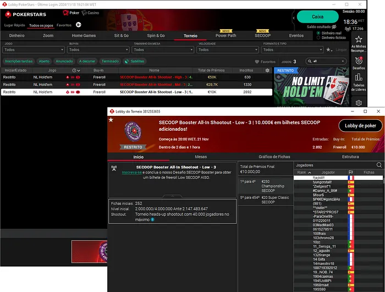385x292 pixels.
Task: Open Formato e tipo dropdown
Action: coord(293,50)
